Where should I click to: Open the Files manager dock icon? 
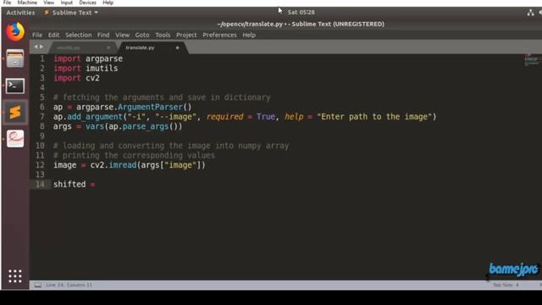(15, 58)
